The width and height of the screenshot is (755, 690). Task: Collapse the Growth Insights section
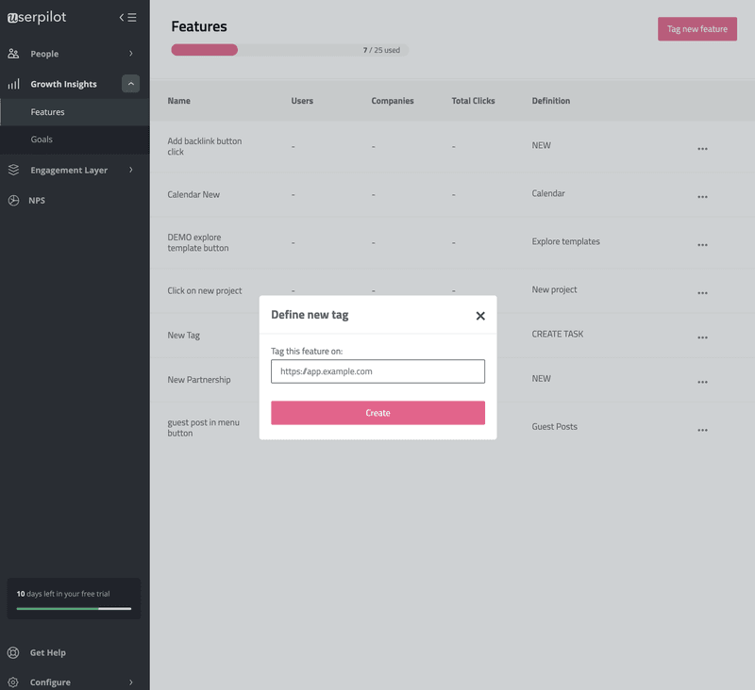tap(130, 84)
